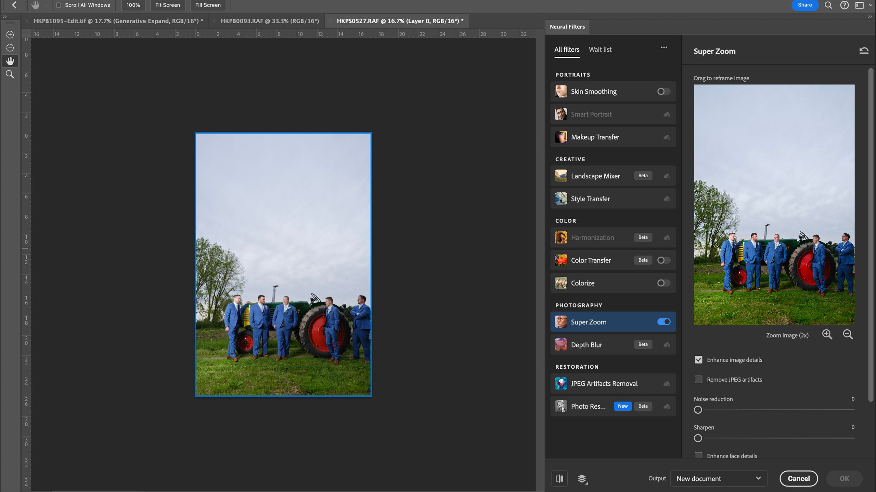Viewport: 876px width, 492px height.
Task: Click the Fit Screen view button
Action: [x=167, y=5]
